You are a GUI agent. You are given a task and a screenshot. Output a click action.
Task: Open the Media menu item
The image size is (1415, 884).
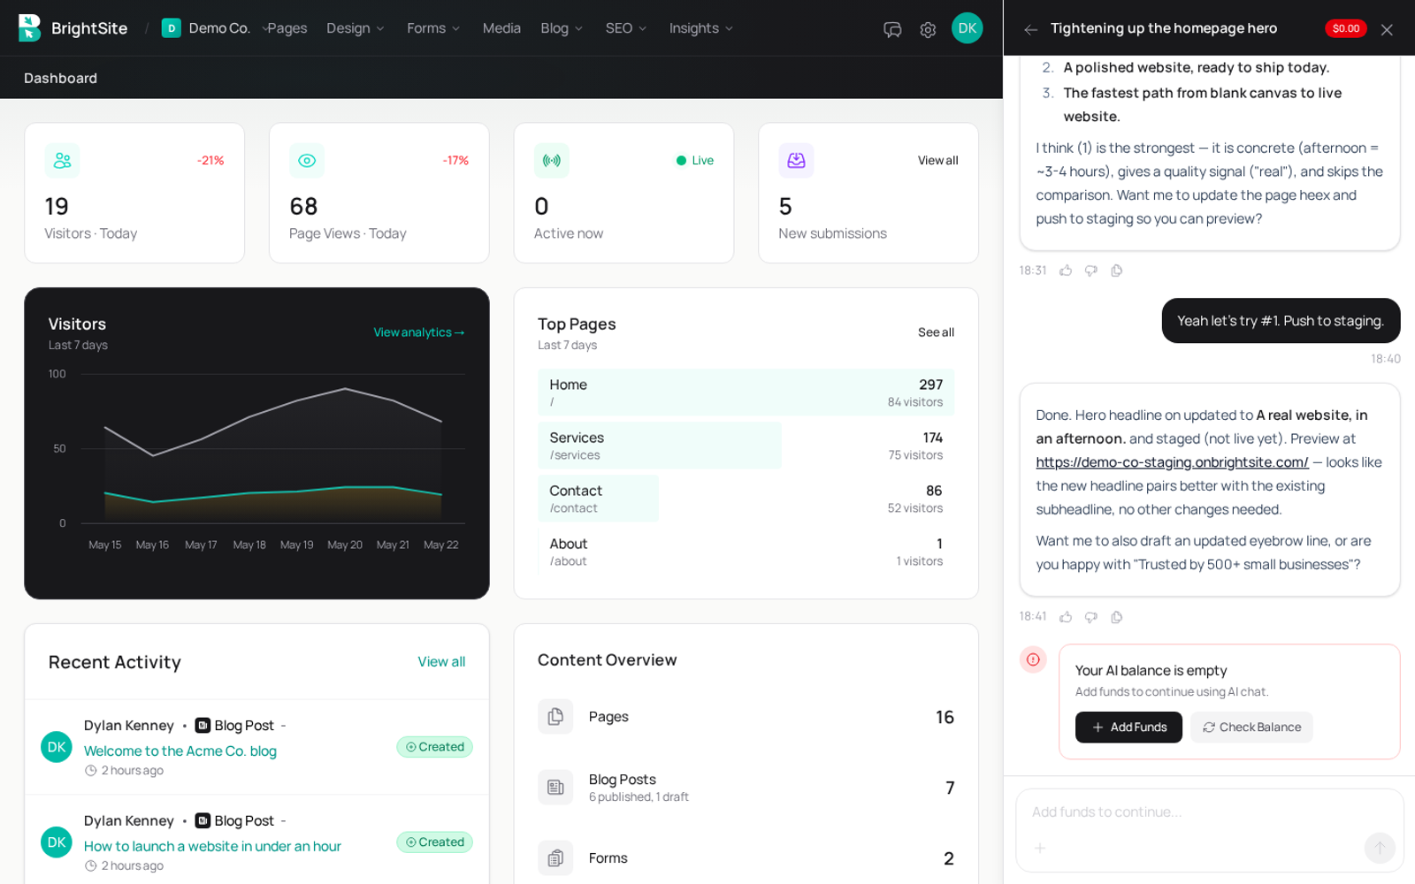coord(501,28)
